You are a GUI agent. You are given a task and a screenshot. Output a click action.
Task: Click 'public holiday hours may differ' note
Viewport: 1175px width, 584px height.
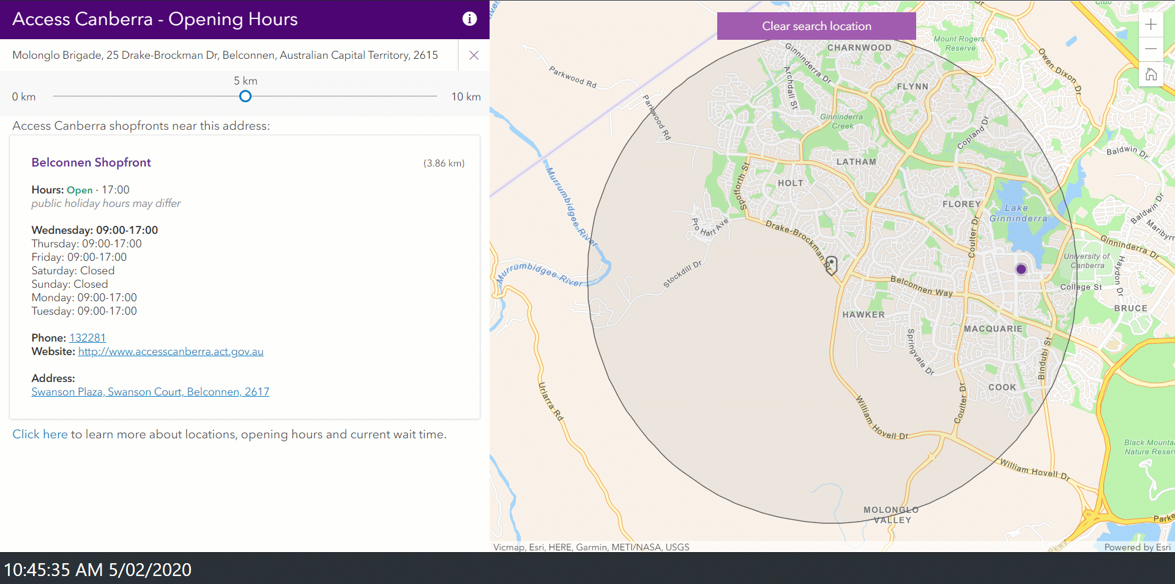pos(106,203)
